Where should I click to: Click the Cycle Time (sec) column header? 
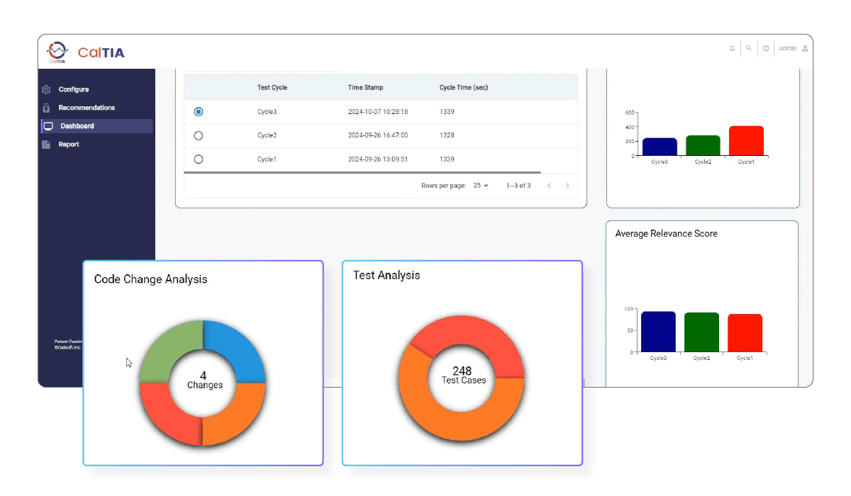coord(464,88)
